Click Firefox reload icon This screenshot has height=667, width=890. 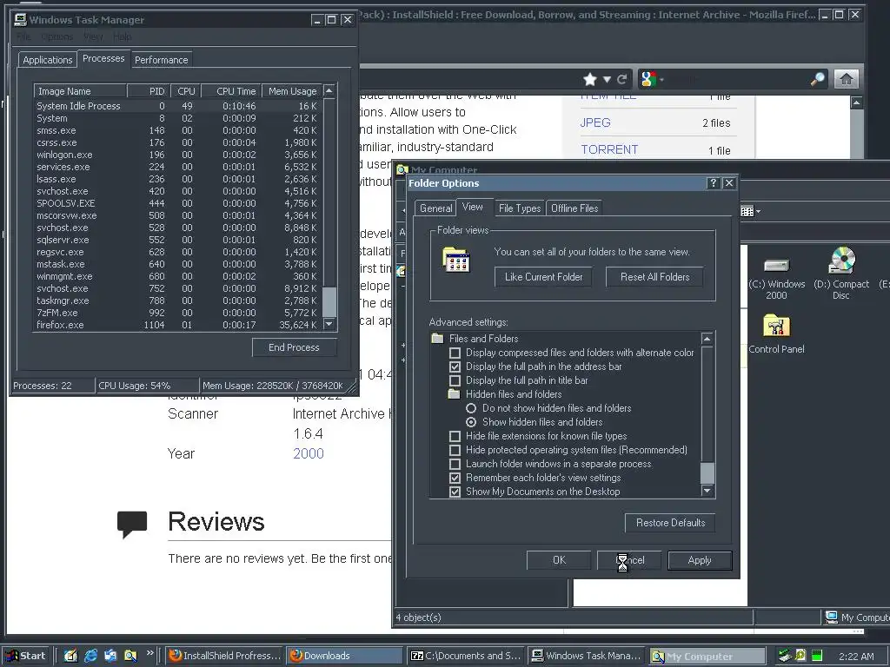click(622, 79)
